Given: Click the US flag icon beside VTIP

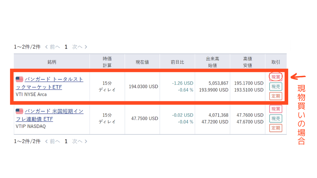Looking at the screenshot, I should point(19,111).
